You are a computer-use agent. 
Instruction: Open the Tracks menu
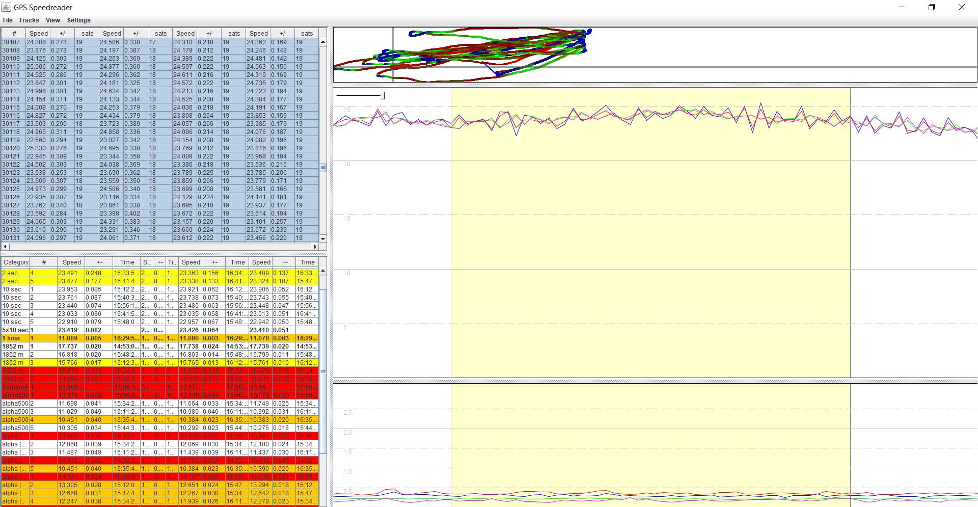[x=29, y=20]
